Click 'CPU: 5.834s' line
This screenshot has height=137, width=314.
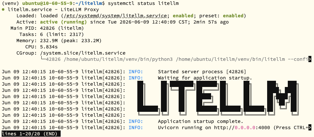coord(41,47)
